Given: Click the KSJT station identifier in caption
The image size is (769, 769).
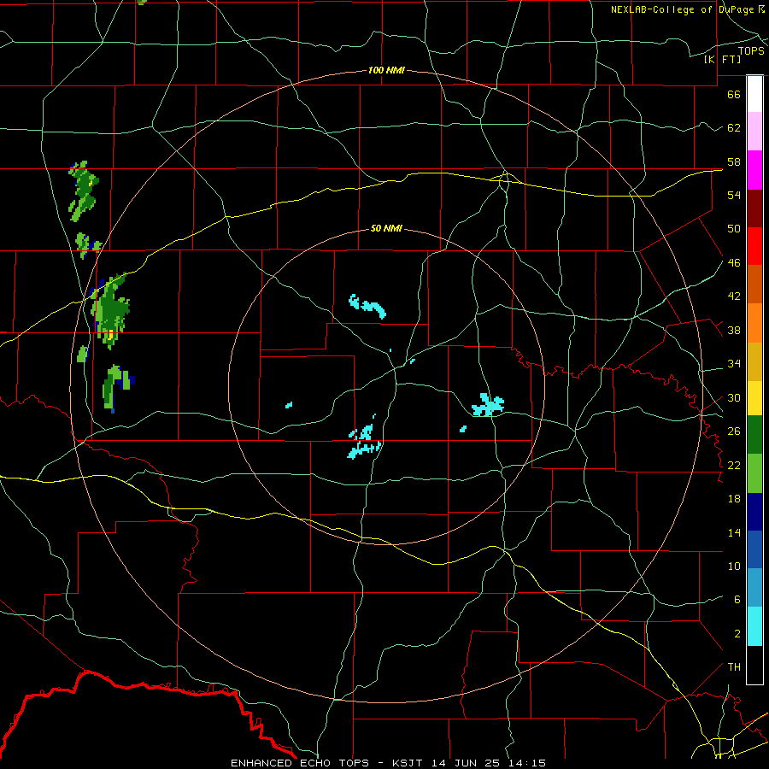Looking at the screenshot, I should tap(409, 763).
